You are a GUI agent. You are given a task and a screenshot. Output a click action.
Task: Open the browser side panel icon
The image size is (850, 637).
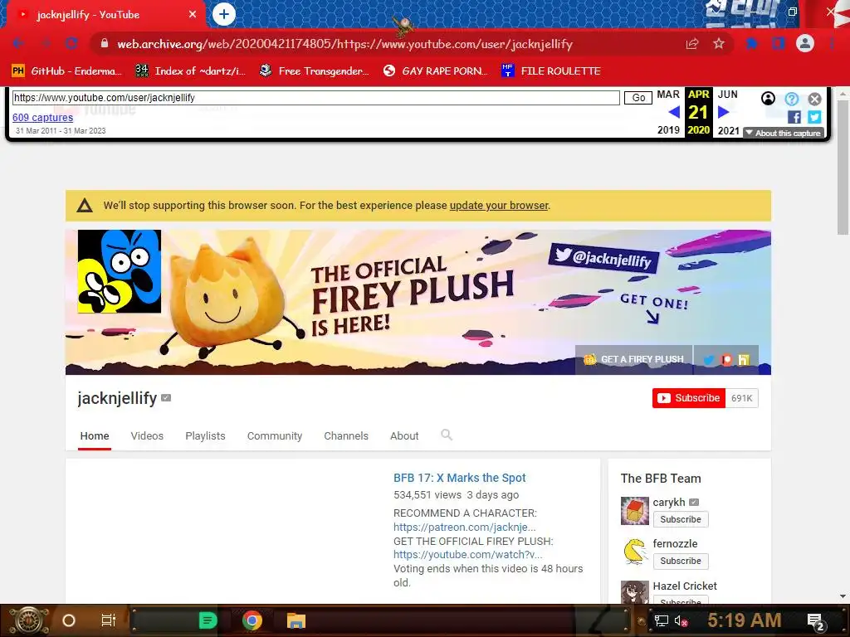coord(779,44)
